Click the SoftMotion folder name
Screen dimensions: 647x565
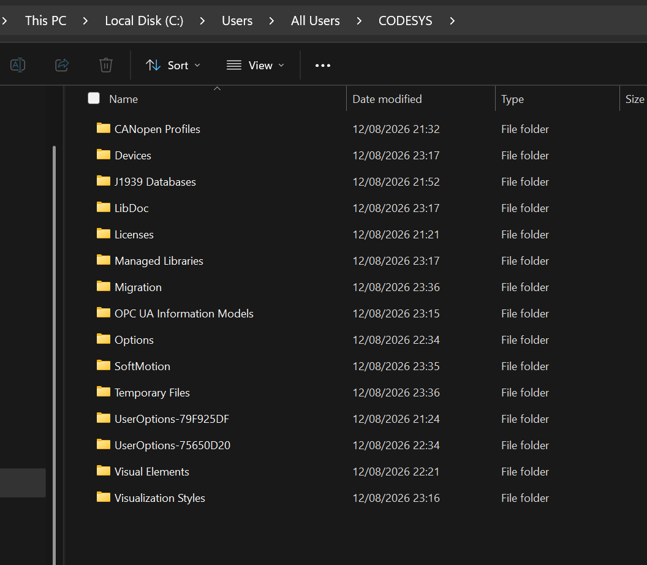[142, 366]
